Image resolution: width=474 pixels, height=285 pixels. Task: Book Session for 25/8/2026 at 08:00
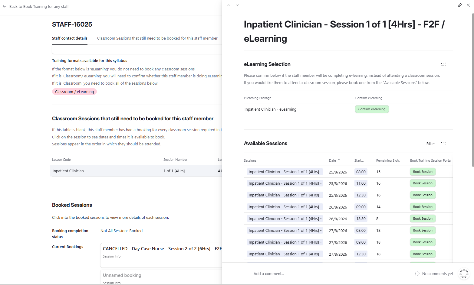coord(423,172)
